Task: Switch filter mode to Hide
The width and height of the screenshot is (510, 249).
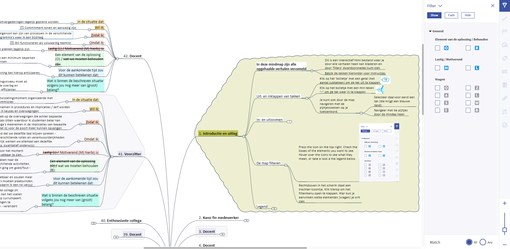Action: coord(468,15)
